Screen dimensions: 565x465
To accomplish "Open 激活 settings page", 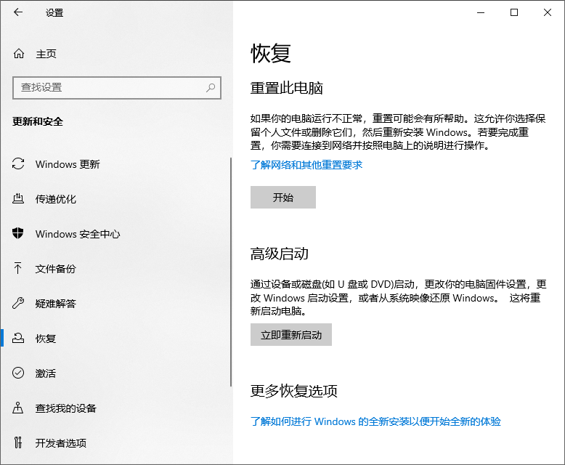I will click(46, 373).
